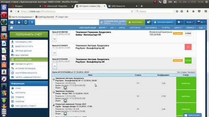Open the system settings gear in top panel
The width and height of the screenshot is (209, 117).
pyautogui.click(x=206, y=2)
